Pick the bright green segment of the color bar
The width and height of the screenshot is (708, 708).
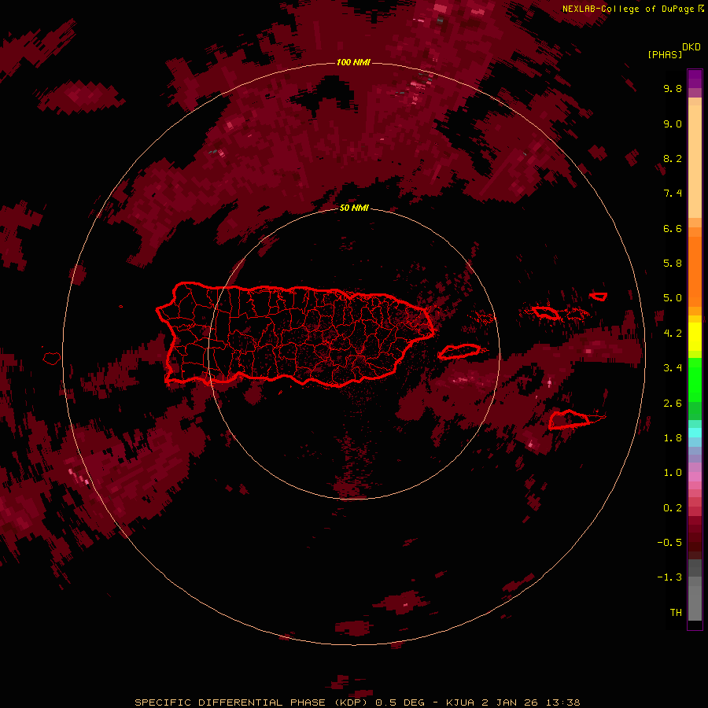[695, 379]
